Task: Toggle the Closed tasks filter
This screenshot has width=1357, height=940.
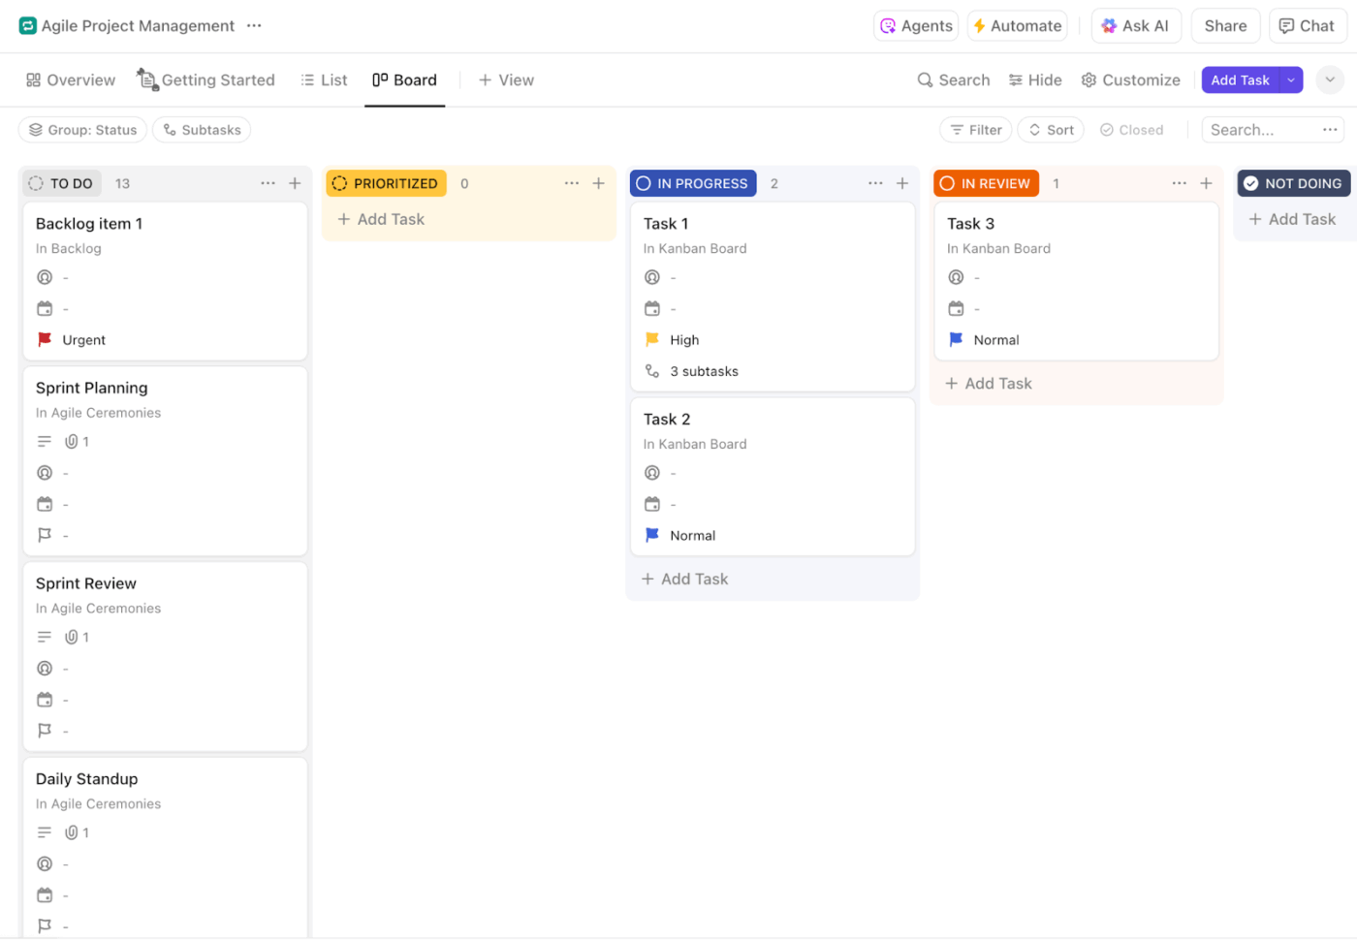Action: [x=1131, y=129]
